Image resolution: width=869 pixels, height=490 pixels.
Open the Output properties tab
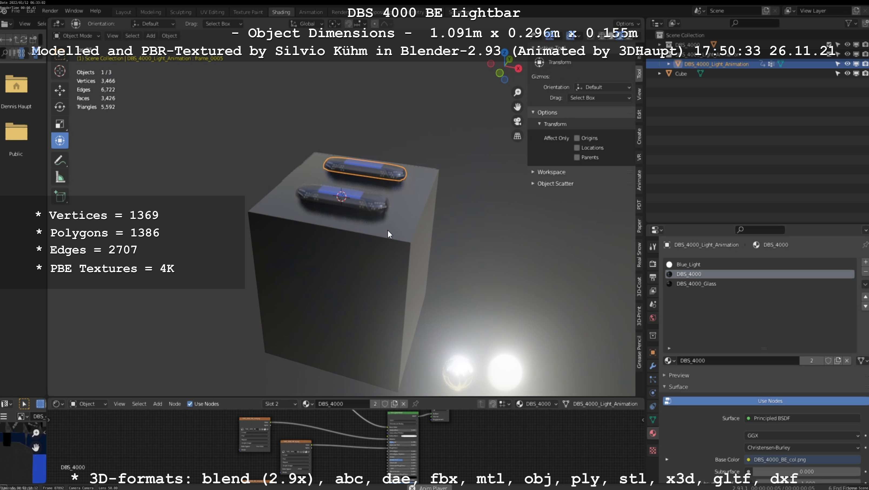tap(653, 277)
